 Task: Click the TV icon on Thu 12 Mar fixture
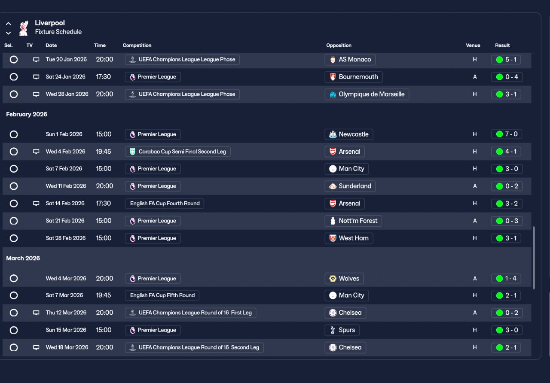[36, 313]
